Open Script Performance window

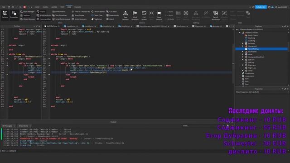click(61, 19)
